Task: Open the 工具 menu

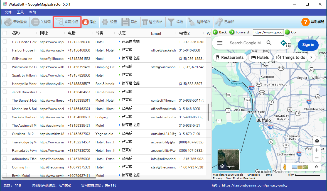Action: click(20, 12)
